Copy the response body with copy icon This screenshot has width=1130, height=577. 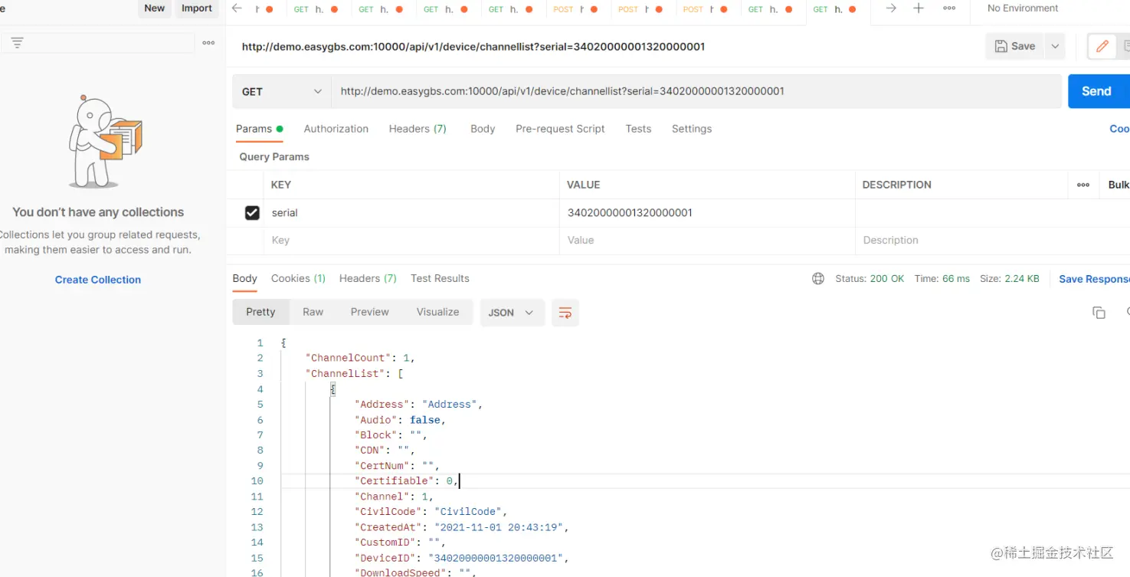pos(1099,313)
